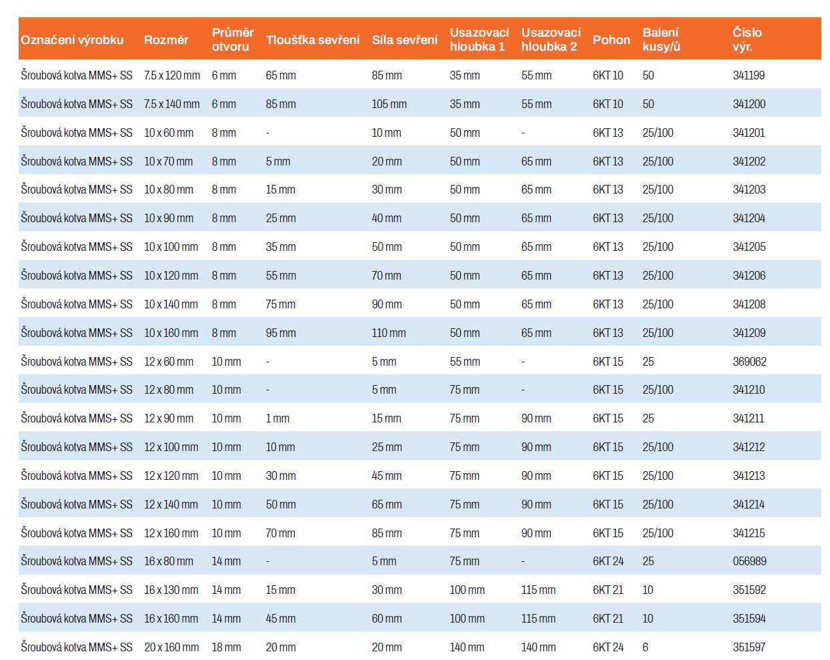
Task: Click the 'Rozměr' column header
Action: 166,39
